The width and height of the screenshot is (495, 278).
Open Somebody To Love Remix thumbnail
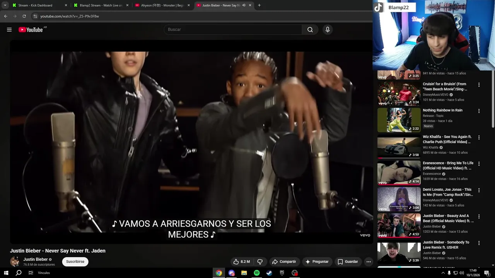click(399, 252)
